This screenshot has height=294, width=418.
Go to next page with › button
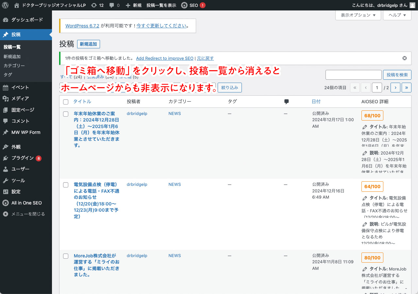pyautogui.click(x=395, y=88)
